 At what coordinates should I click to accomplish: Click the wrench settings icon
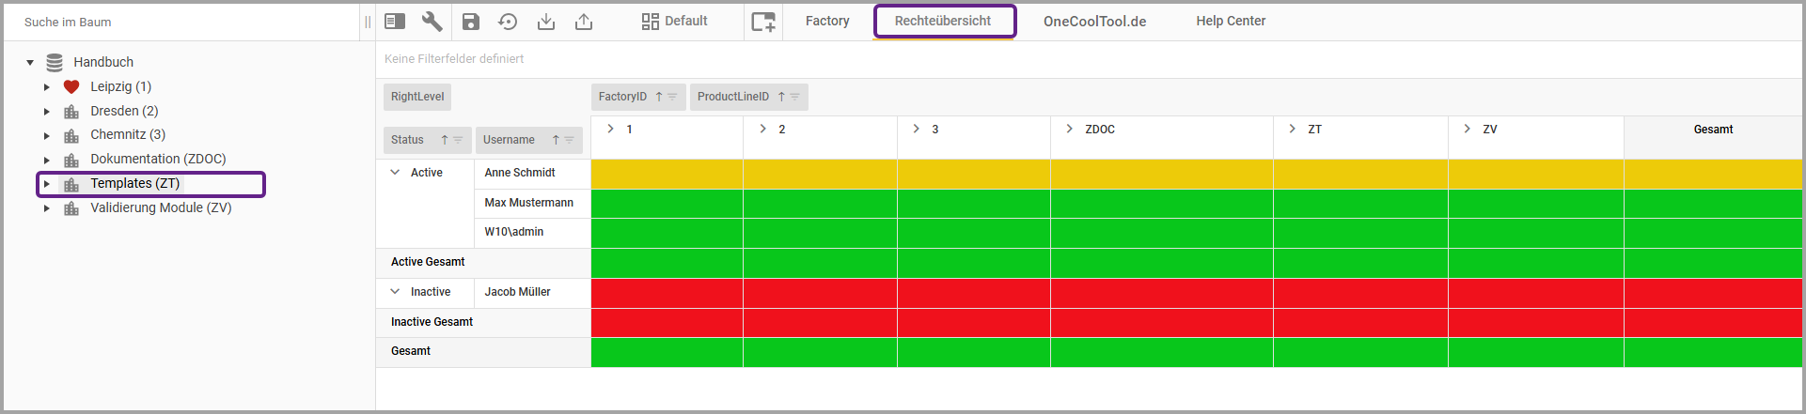pos(432,22)
